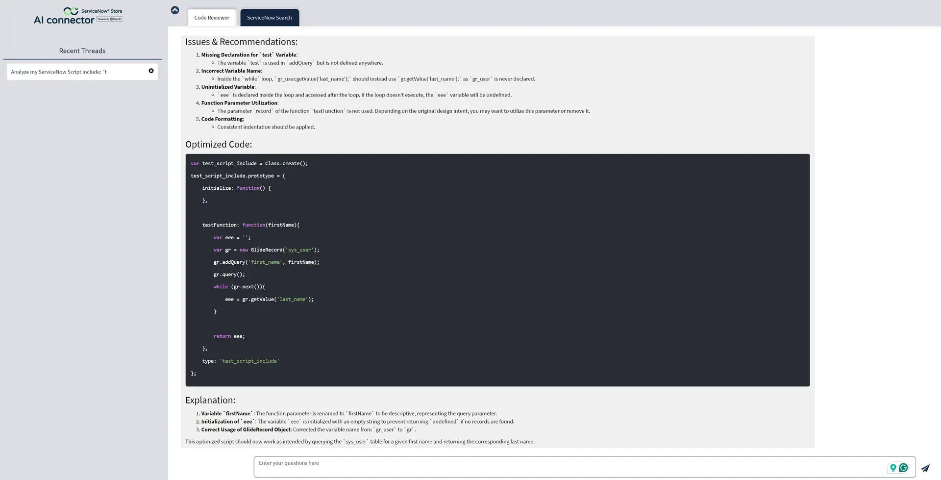
Task: Click code line "var eee = '';"
Action: click(232, 238)
